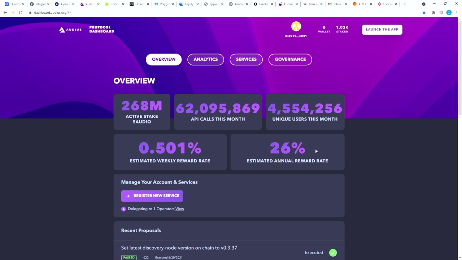Open the Chrome profile avatar Z
Viewport: 462px width, 260px height.
[449, 12]
